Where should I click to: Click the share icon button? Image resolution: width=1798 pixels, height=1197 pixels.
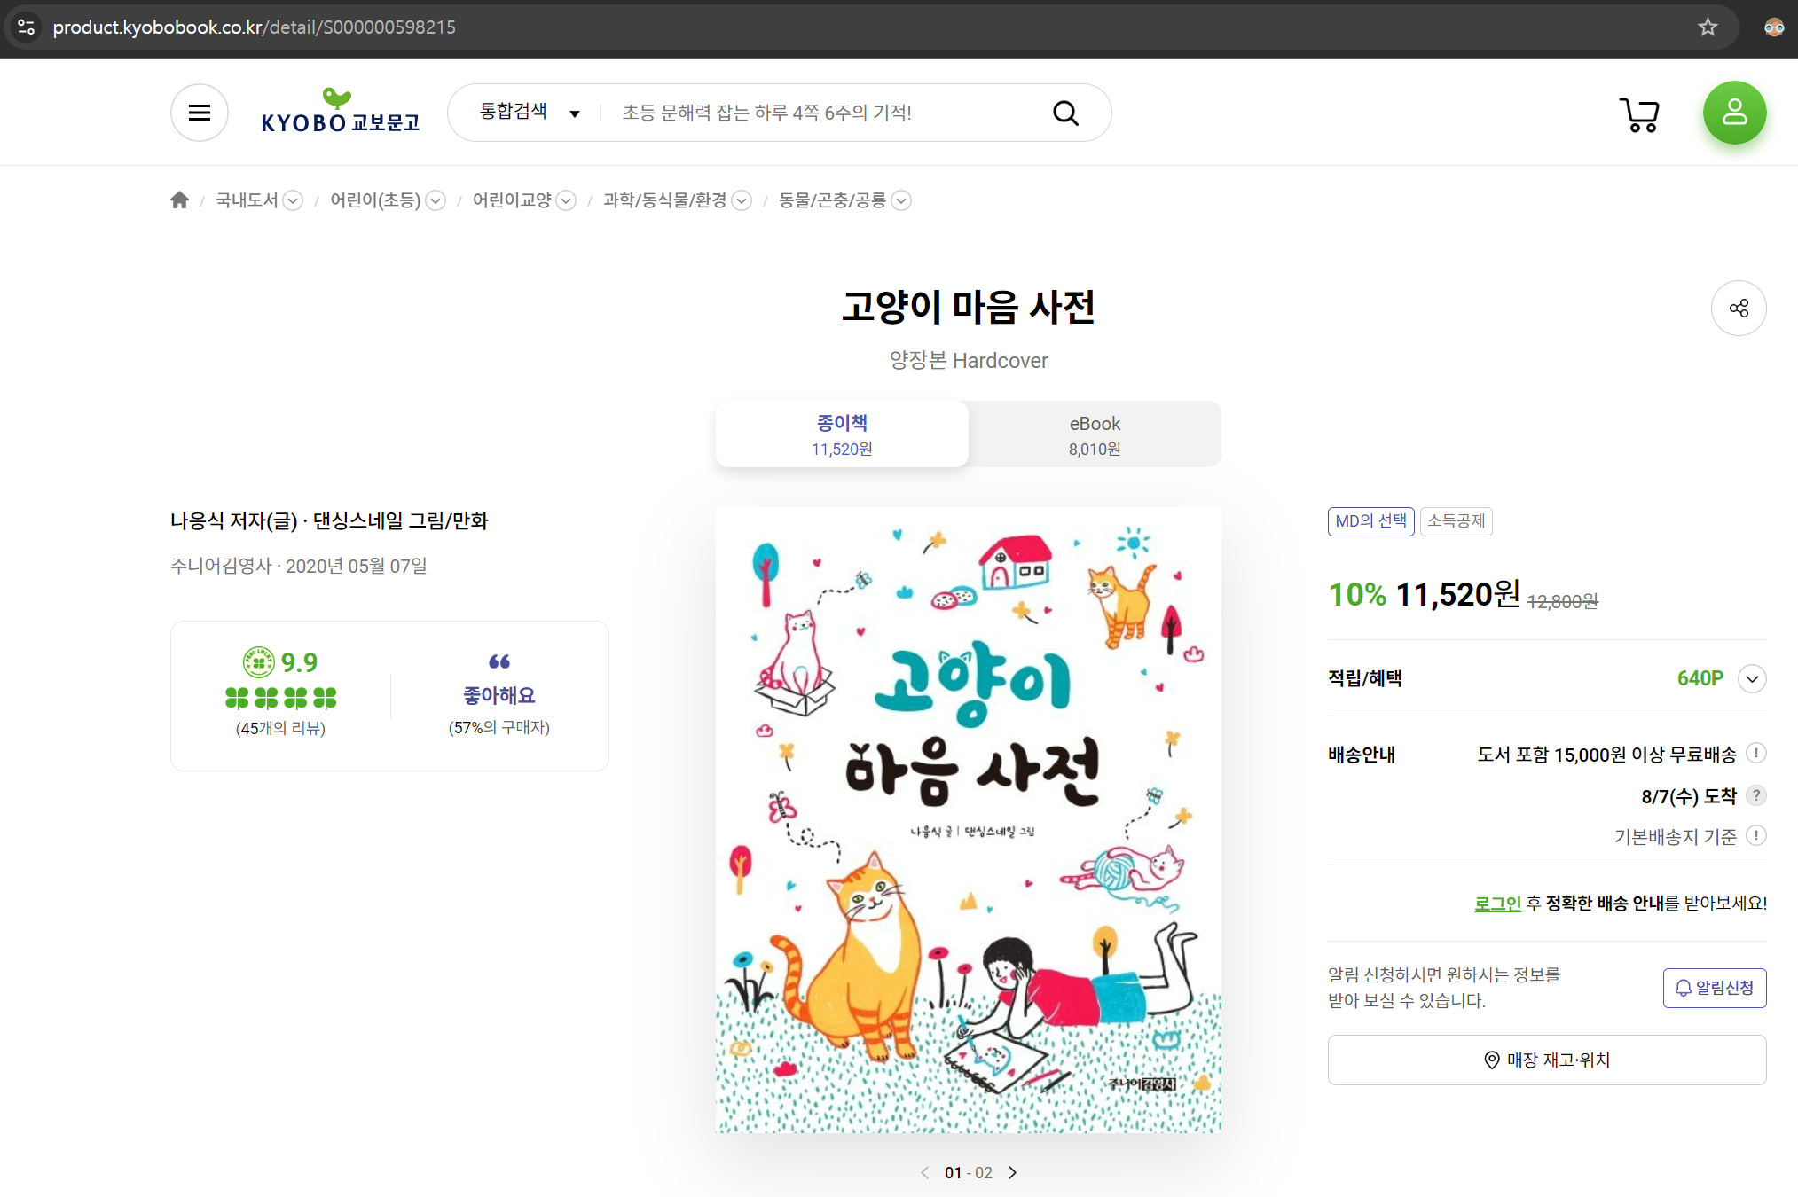1739,308
